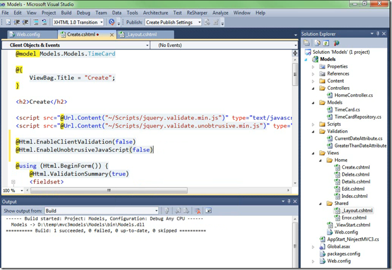This screenshot has height=270, width=392.
Task: Click Show All Files icon in Solution Explorer
Action: 317,43
